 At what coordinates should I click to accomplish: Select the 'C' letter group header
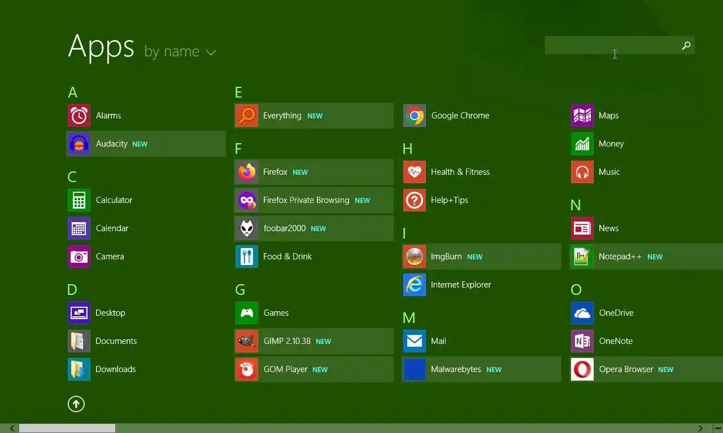(x=72, y=177)
